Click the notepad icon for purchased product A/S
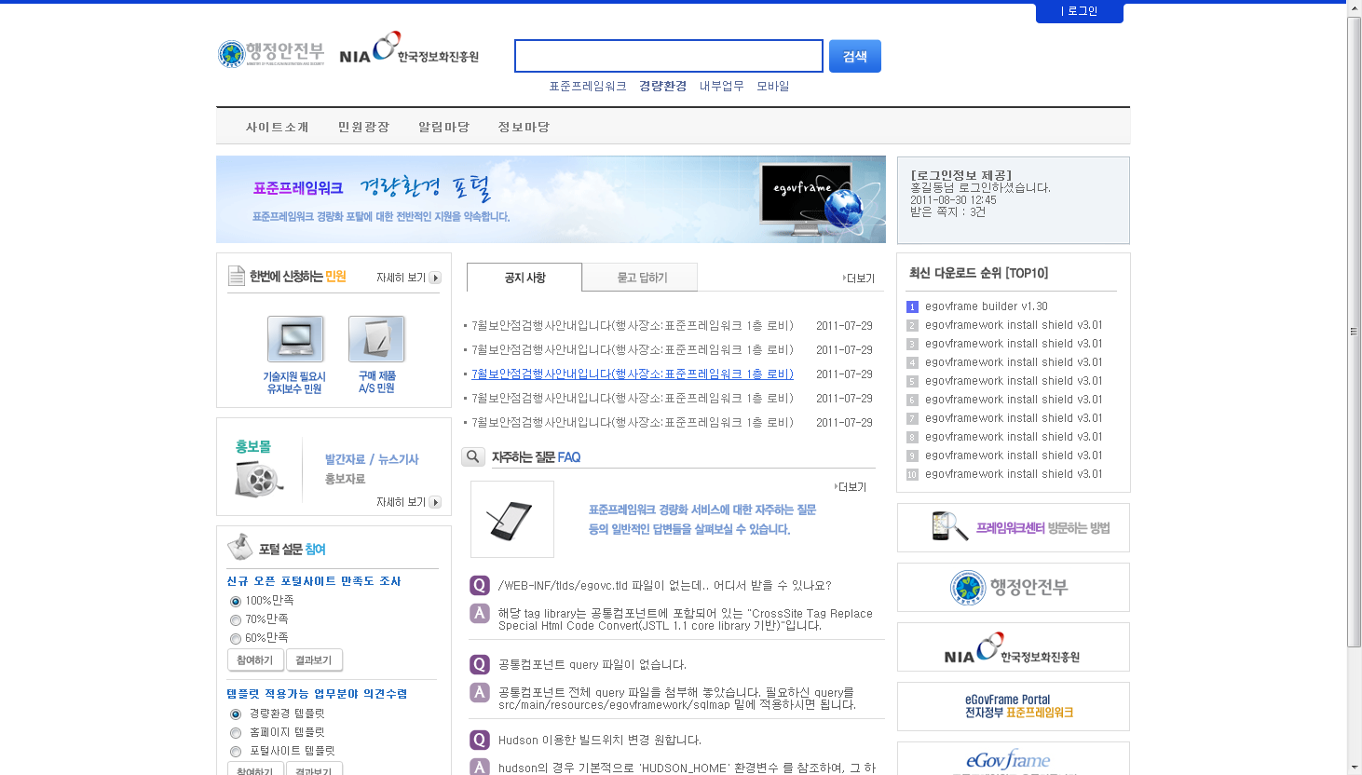The height and width of the screenshot is (775, 1362). (x=376, y=339)
